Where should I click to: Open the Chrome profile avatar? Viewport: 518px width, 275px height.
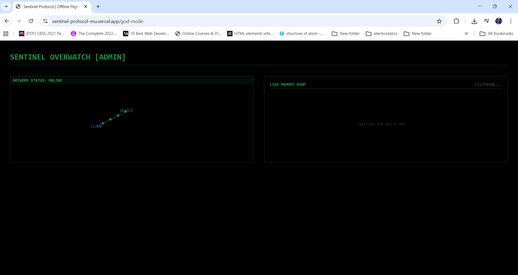tap(499, 21)
